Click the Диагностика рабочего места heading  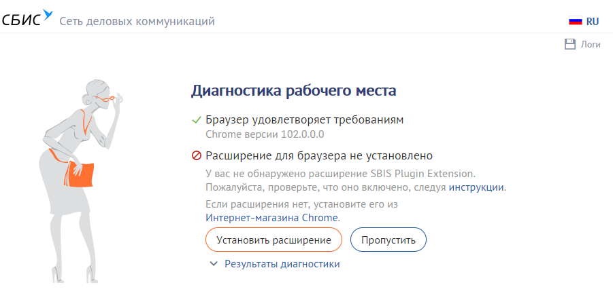[294, 90]
